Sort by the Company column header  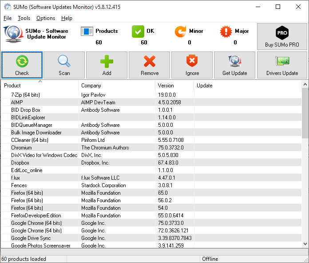[117, 86]
